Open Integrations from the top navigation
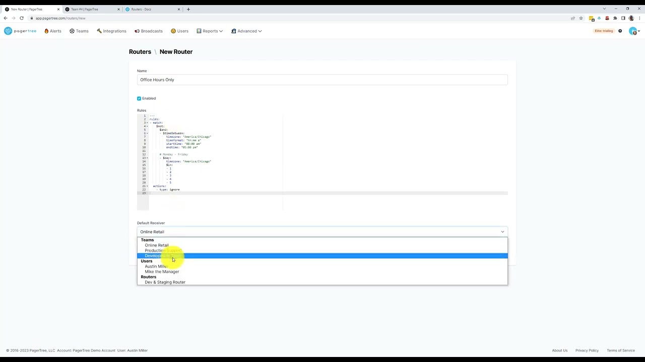645x362 pixels. 111,31
